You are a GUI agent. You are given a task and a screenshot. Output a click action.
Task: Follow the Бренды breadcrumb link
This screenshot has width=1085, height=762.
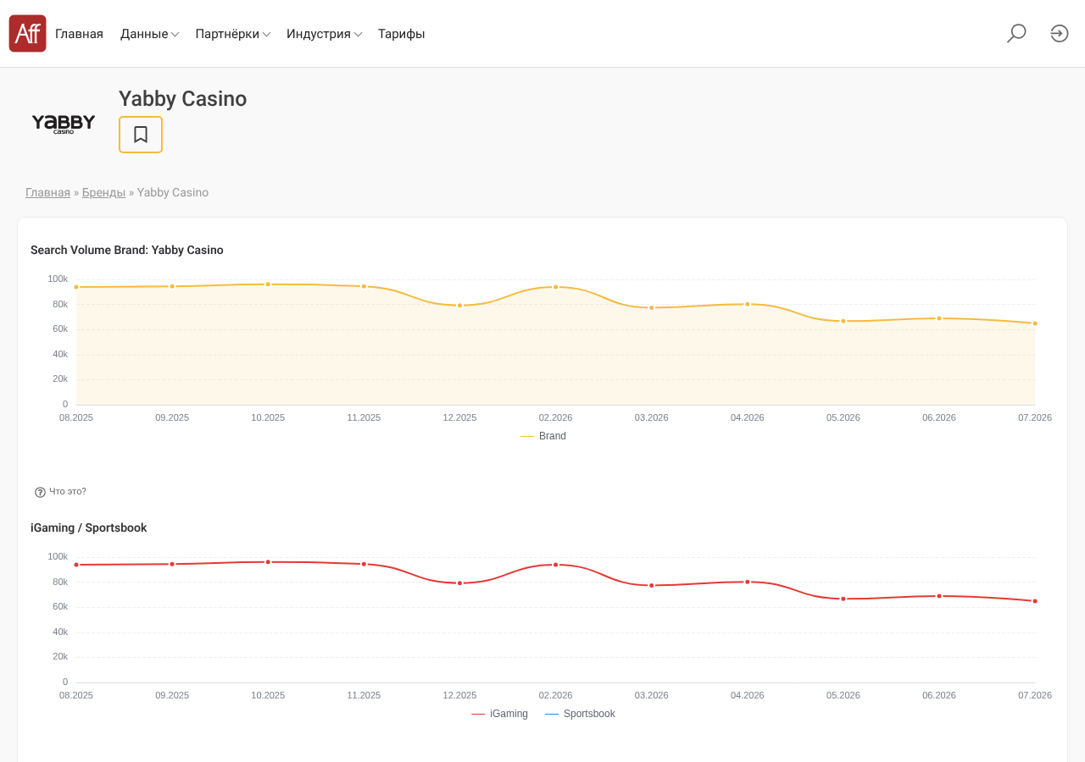(x=103, y=193)
